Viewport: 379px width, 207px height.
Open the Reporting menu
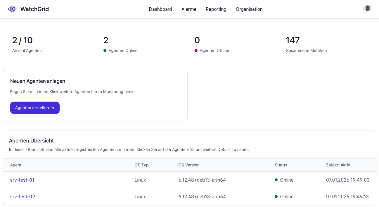[216, 9]
